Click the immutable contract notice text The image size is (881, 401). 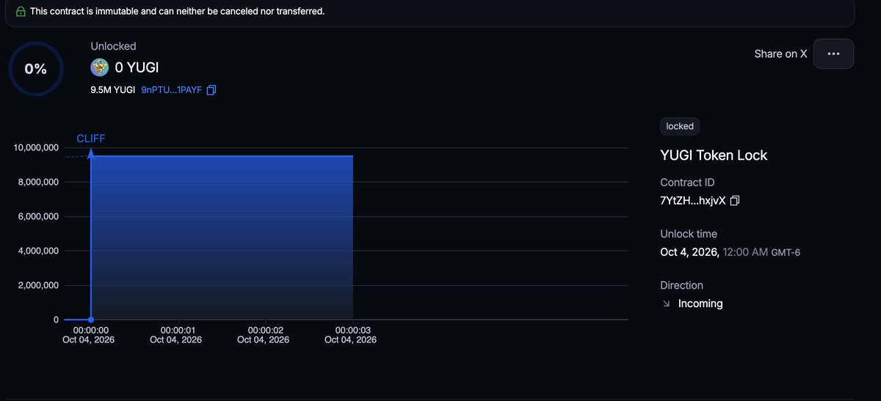(177, 12)
